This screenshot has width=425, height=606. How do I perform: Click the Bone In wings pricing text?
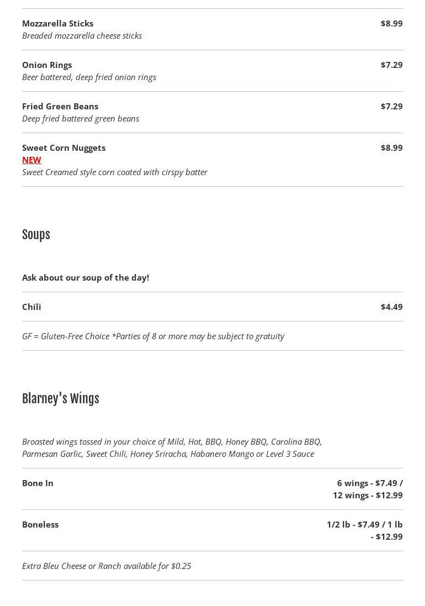368,489
